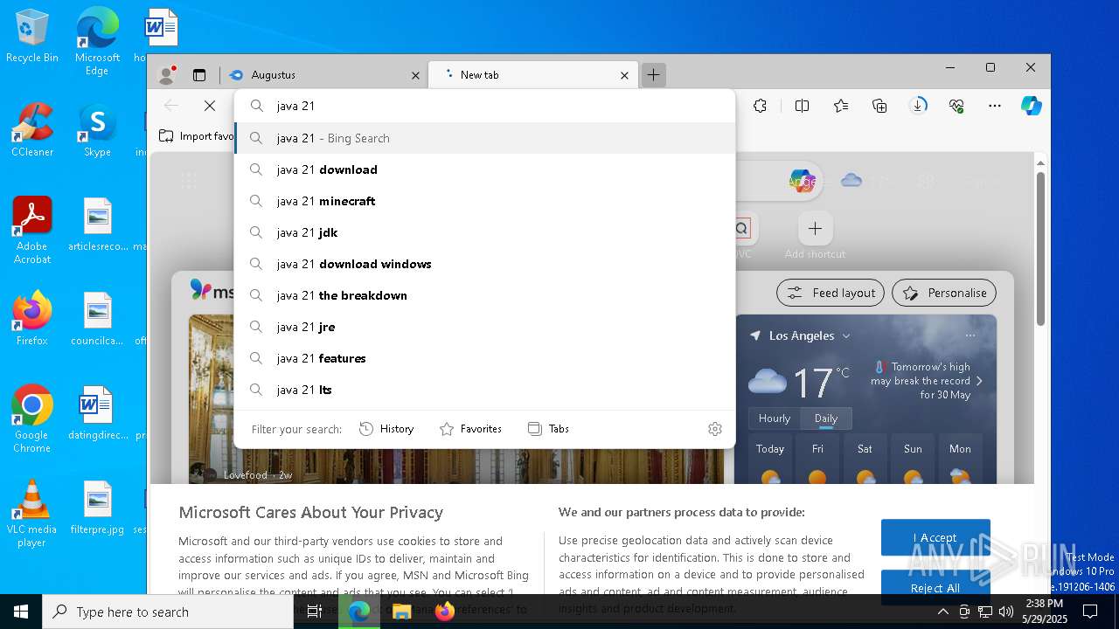
Task: Adjust volume via taskbar speaker icon
Action: 1006,612
